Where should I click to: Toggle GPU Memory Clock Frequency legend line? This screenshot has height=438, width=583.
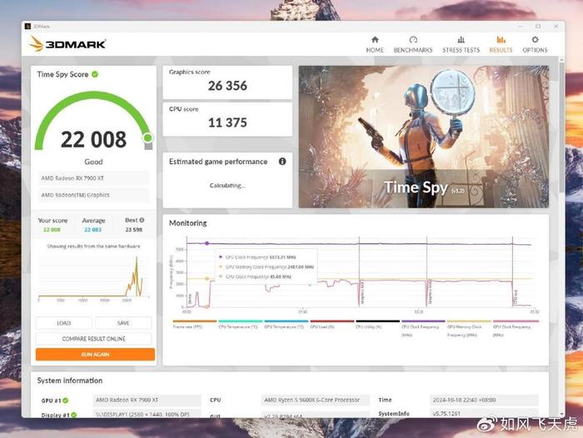[x=469, y=321]
